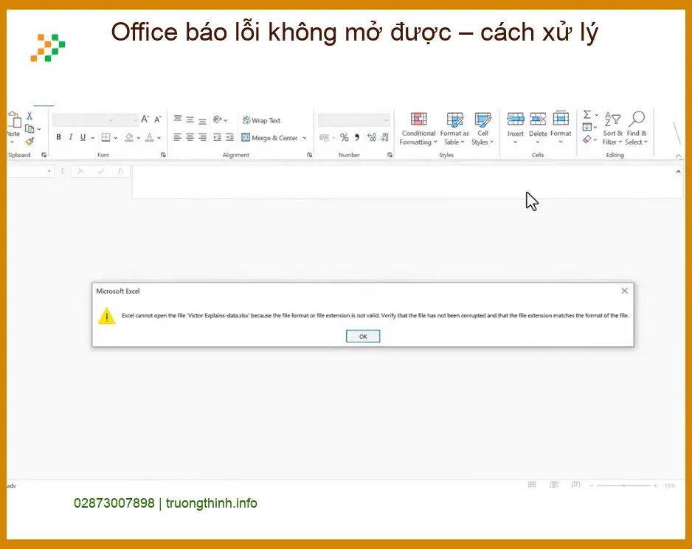The image size is (692, 549).
Task: Click the Borders icon
Action: click(x=106, y=138)
